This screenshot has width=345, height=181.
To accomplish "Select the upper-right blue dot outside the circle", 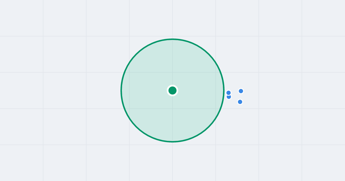I will [241, 91].
